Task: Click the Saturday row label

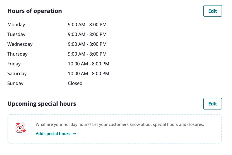Action: click(x=17, y=73)
